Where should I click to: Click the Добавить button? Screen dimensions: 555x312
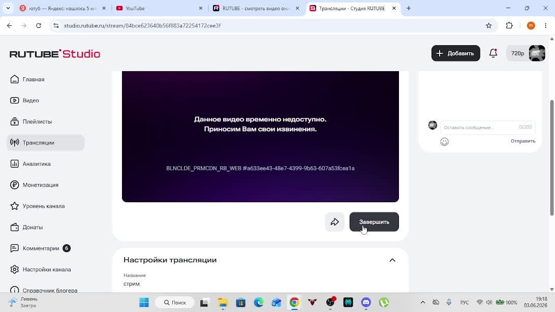[x=455, y=53]
